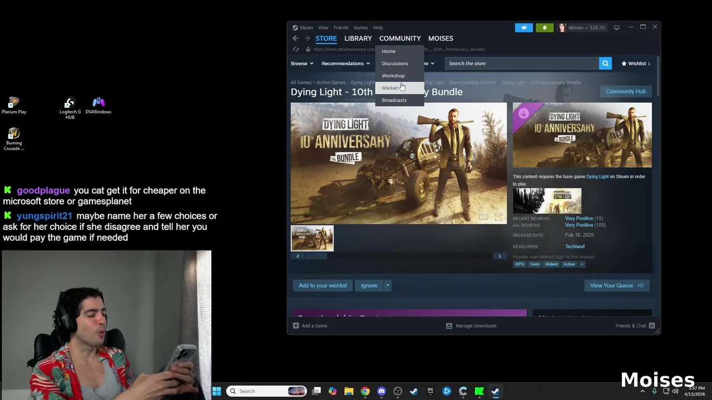Screen dimensions: 712x400
Task: Open the announcements megaphone button
Action: pyautogui.click(x=524, y=27)
